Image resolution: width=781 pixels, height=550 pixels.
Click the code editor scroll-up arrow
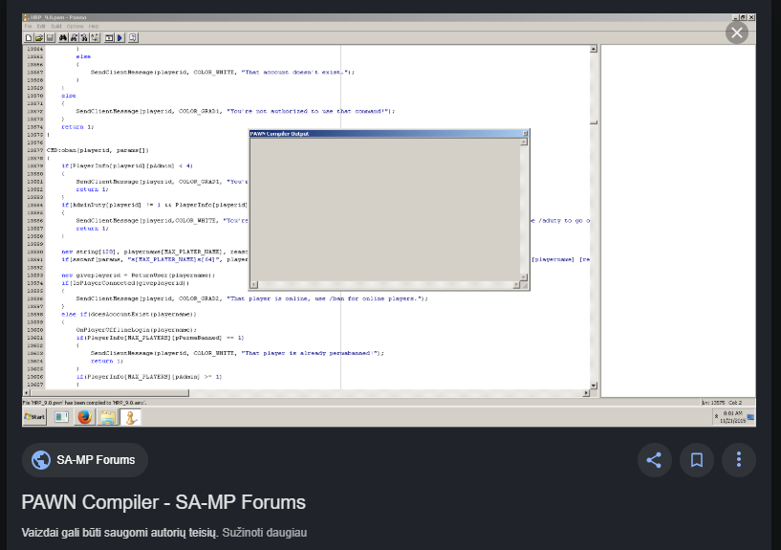(x=594, y=49)
